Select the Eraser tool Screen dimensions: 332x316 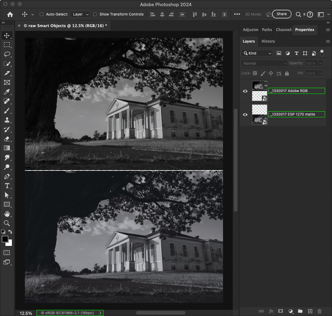[x=7, y=139]
